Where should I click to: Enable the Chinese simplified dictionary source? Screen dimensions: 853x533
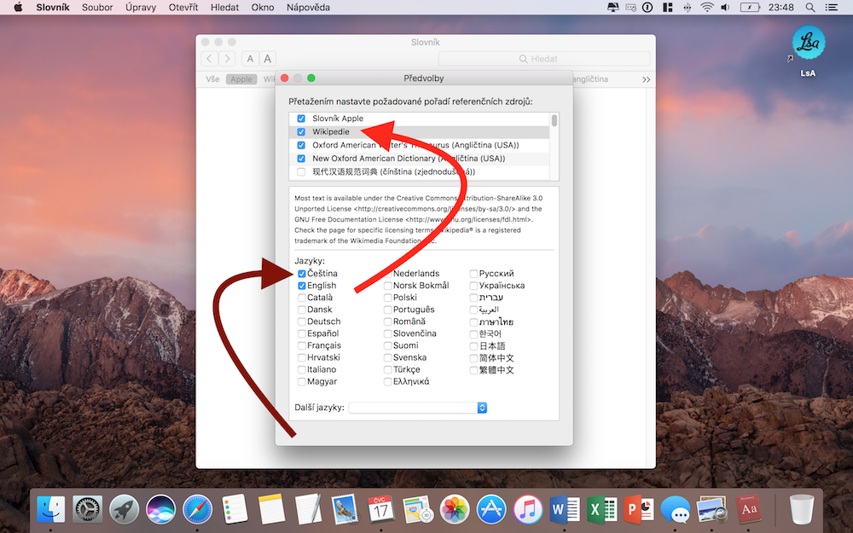(x=301, y=172)
